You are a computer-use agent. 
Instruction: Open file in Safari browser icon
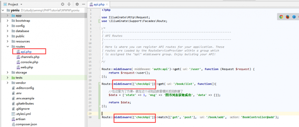(294, 17)
